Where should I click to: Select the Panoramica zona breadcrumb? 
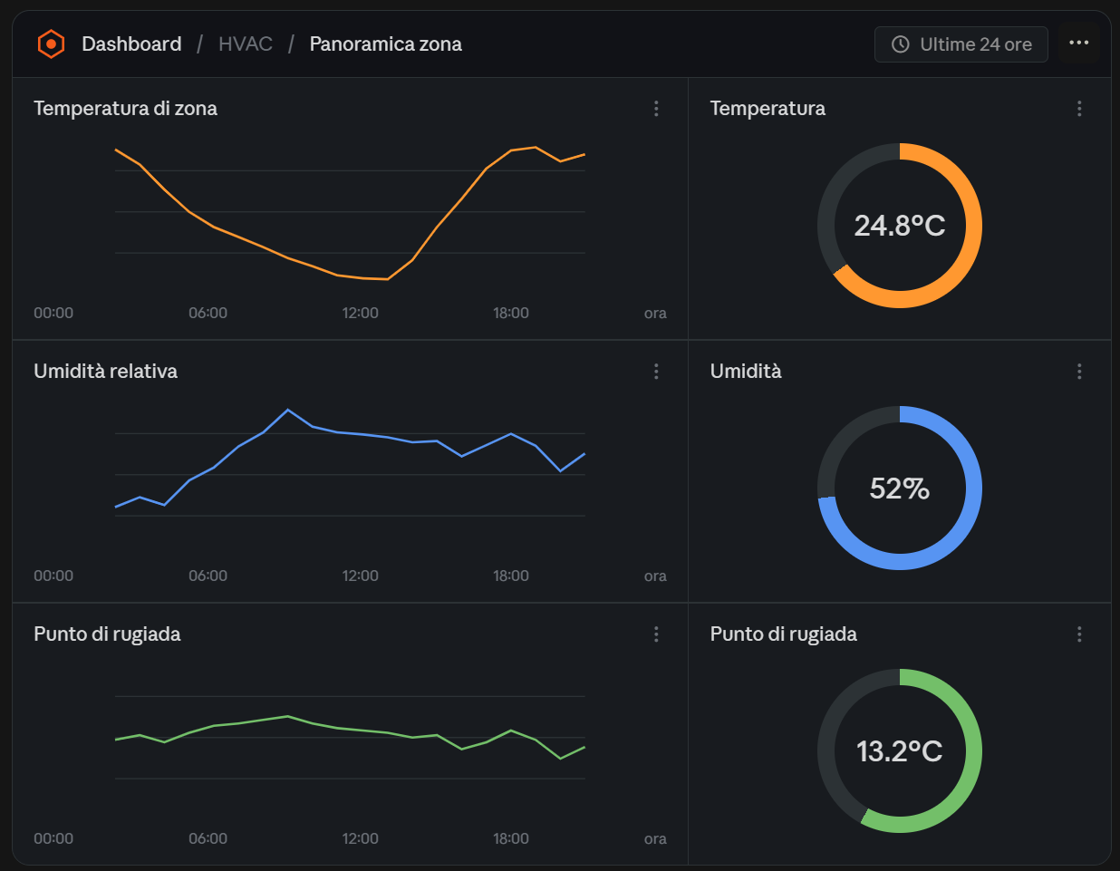coord(386,44)
